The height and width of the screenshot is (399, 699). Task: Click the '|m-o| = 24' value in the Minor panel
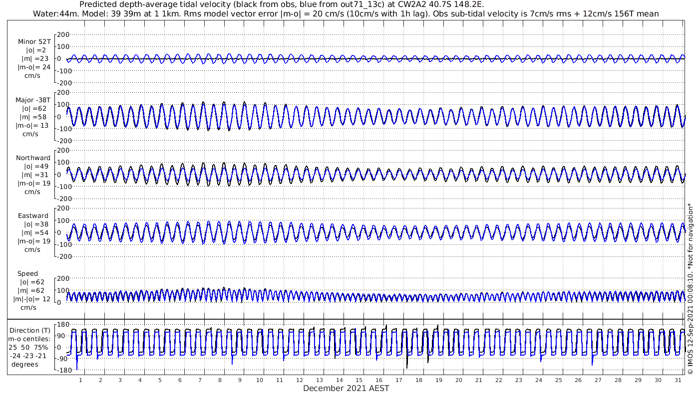pos(34,67)
